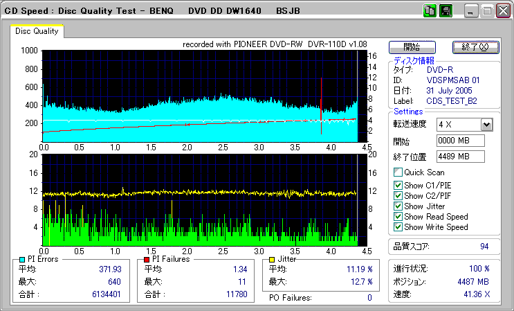The width and height of the screenshot is (514, 311).
Task: Click the yellow Jitter legend square
Action: coord(272,259)
